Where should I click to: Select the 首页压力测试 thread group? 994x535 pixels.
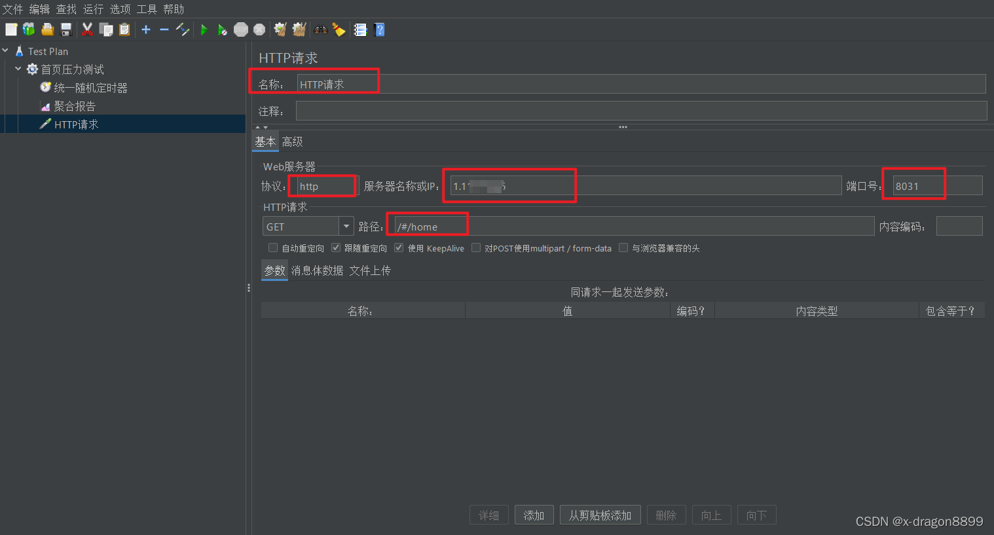72,69
